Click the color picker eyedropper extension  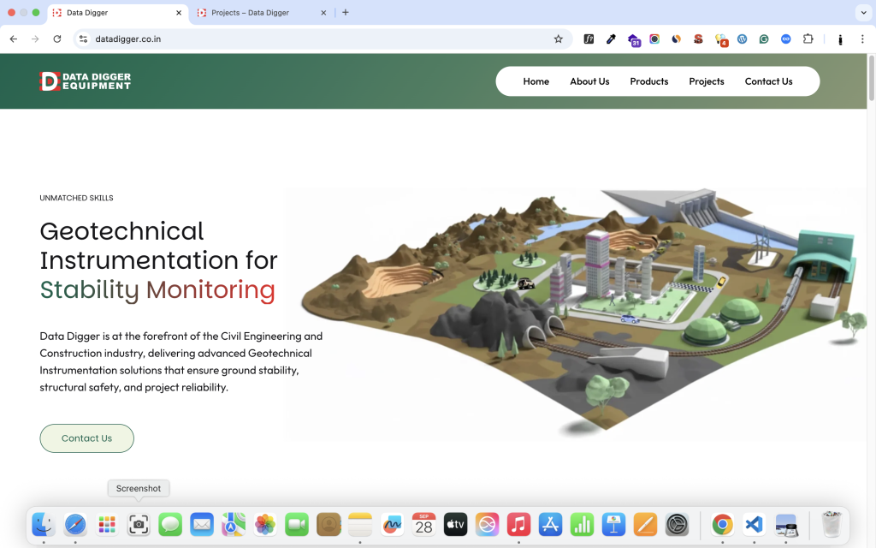tap(611, 39)
